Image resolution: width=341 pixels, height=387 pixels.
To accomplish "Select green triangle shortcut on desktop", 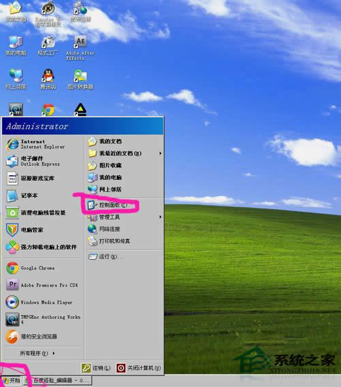I will click(80, 110).
